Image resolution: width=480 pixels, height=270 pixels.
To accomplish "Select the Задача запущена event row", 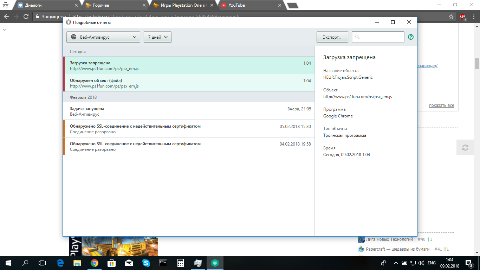I will (x=189, y=111).
